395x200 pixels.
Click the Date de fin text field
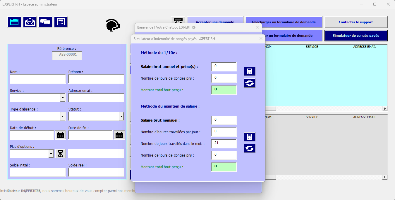point(91,135)
